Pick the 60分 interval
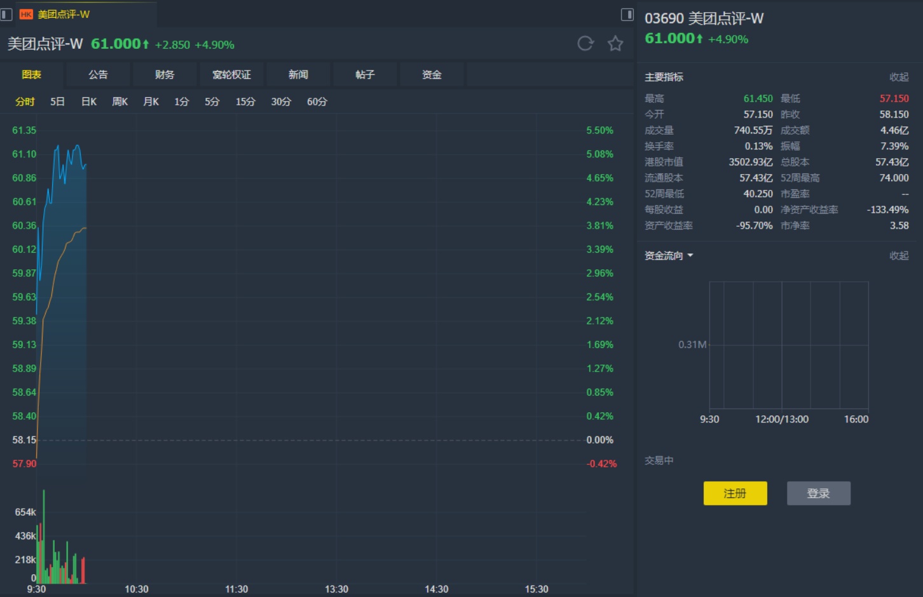This screenshot has width=923, height=597. point(317,102)
